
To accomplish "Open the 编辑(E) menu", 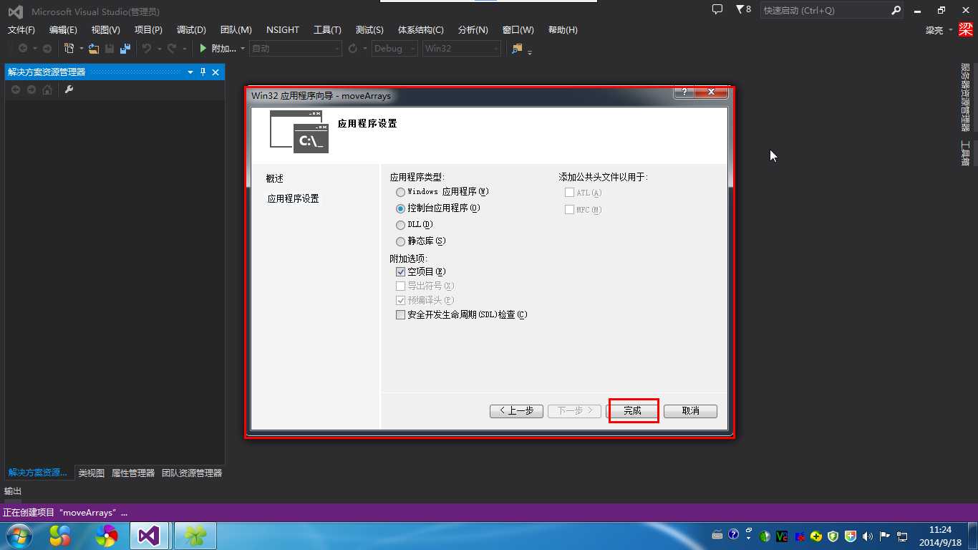I will (x=63, y=30).
